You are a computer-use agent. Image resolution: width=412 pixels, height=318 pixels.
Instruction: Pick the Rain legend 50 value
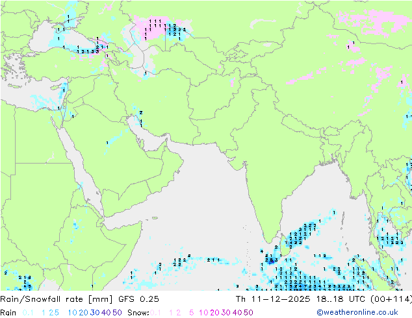pos(117,313)
